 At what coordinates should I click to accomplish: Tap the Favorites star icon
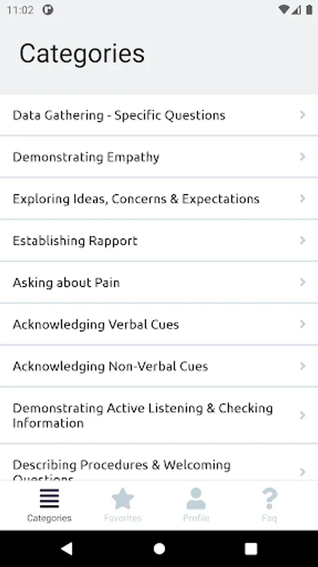point(123,499)
